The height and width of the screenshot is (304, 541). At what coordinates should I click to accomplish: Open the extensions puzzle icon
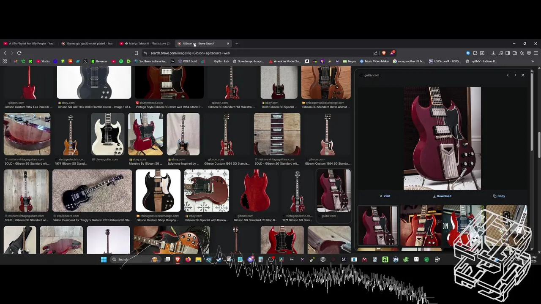(475, 53)
